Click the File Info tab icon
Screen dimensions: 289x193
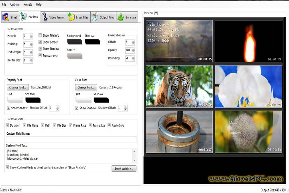[24, 16]
